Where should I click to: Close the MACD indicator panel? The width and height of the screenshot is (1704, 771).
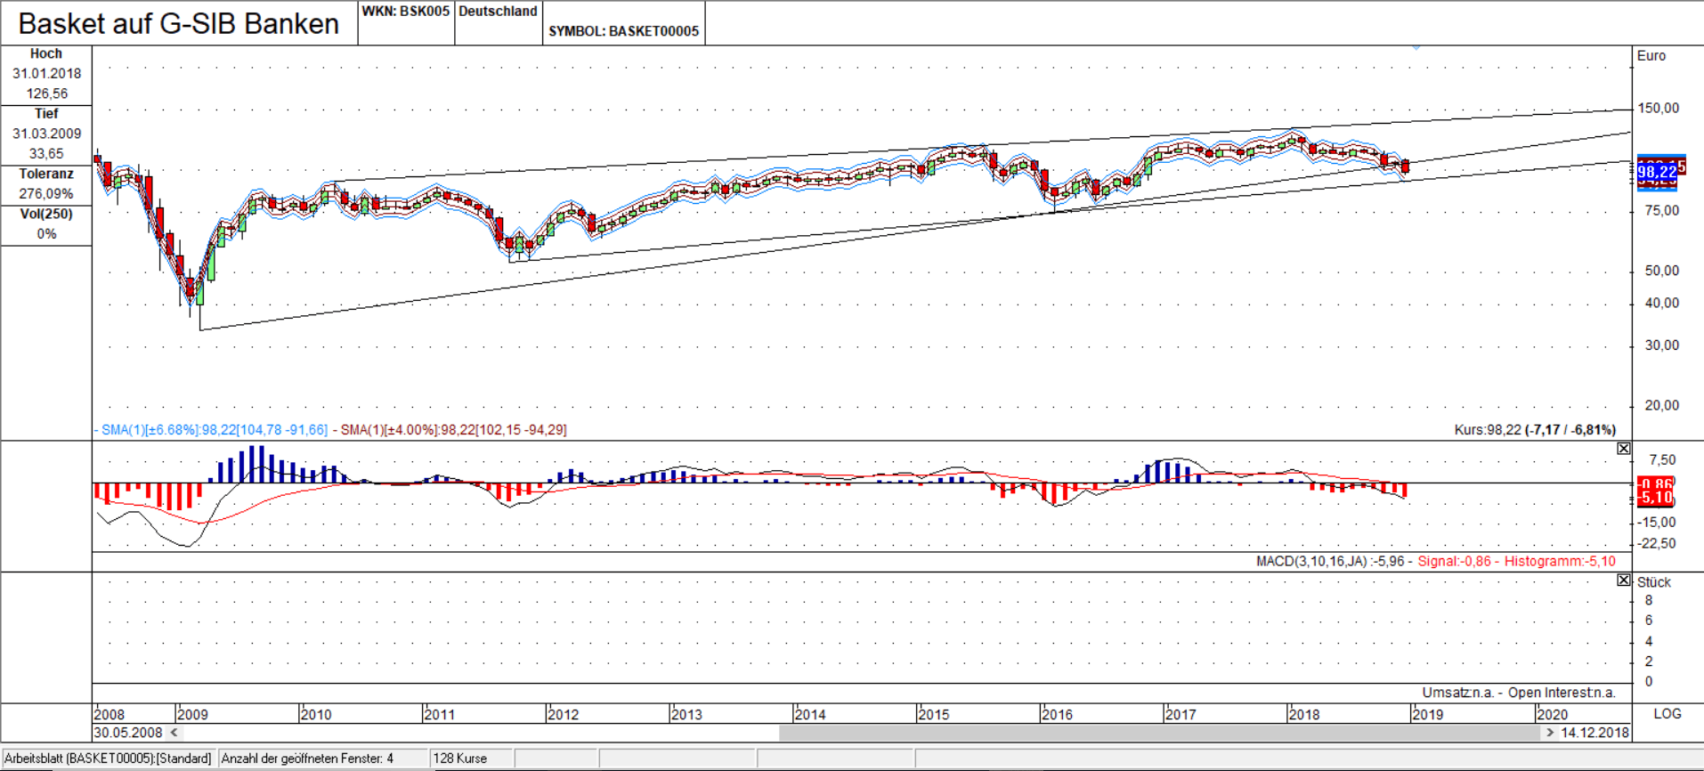pos(1624,449)
